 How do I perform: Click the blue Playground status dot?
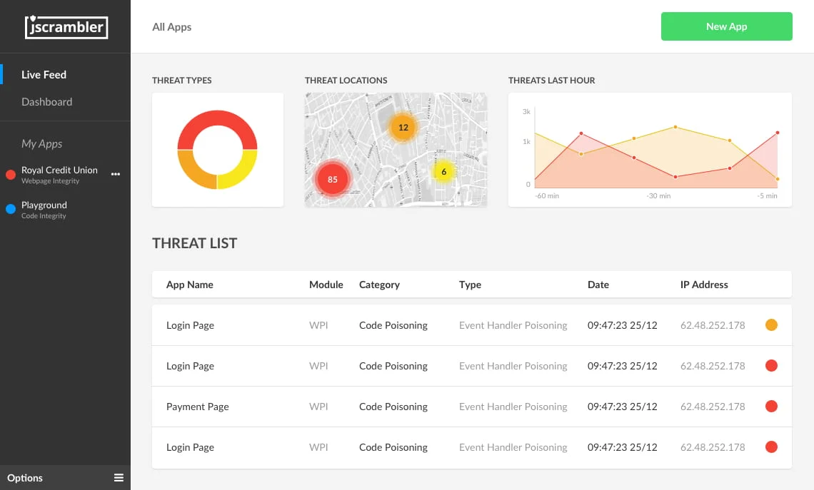point(11,209)
